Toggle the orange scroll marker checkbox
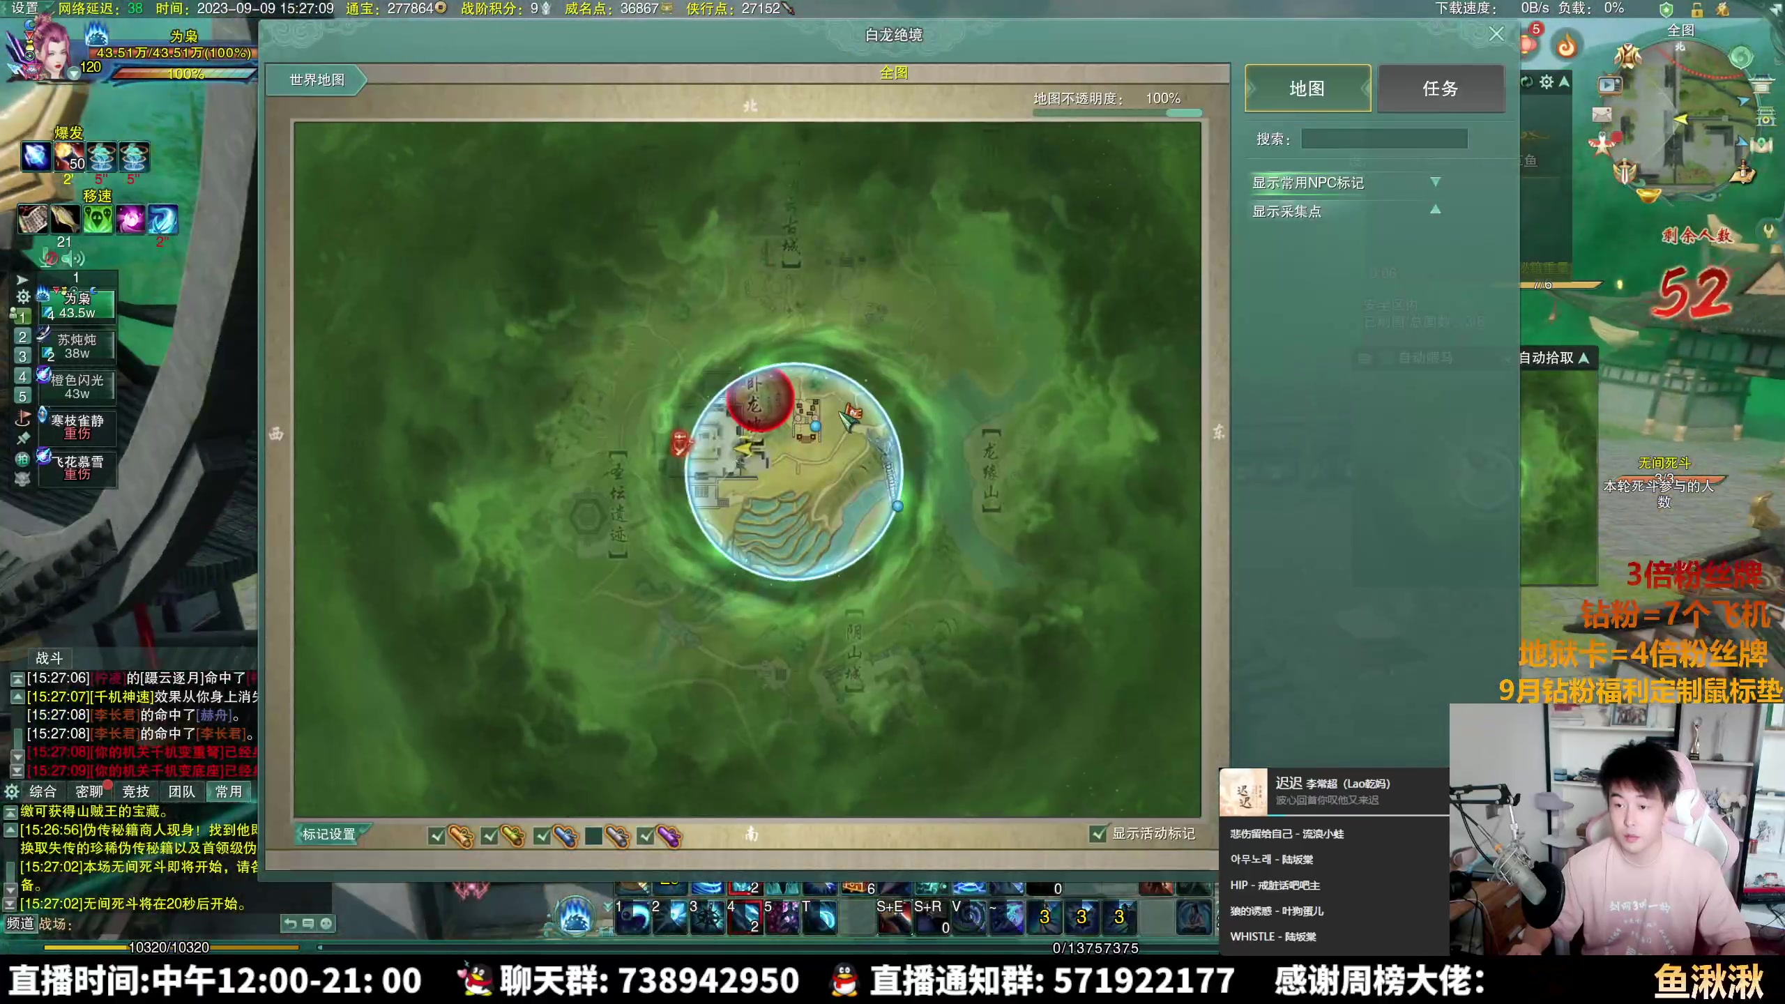This screenshot has height=1004, width=1785. [x=437, y=835]
